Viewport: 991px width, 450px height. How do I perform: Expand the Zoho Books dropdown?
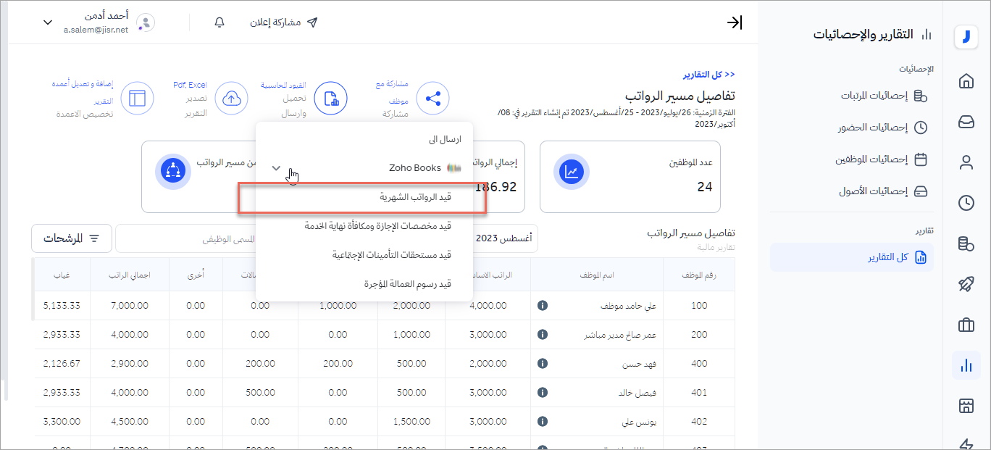[276, 168]
